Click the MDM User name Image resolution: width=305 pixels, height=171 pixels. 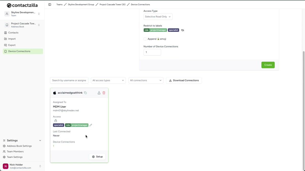pos(59,107)
